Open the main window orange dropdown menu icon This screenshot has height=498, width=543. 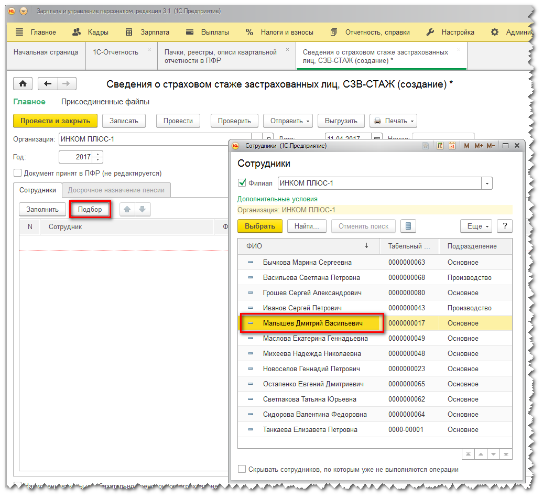point(24,11)
